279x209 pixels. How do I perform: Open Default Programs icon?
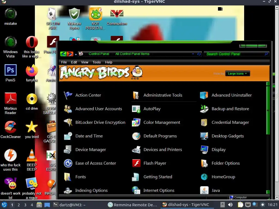(x=136, y=136)
